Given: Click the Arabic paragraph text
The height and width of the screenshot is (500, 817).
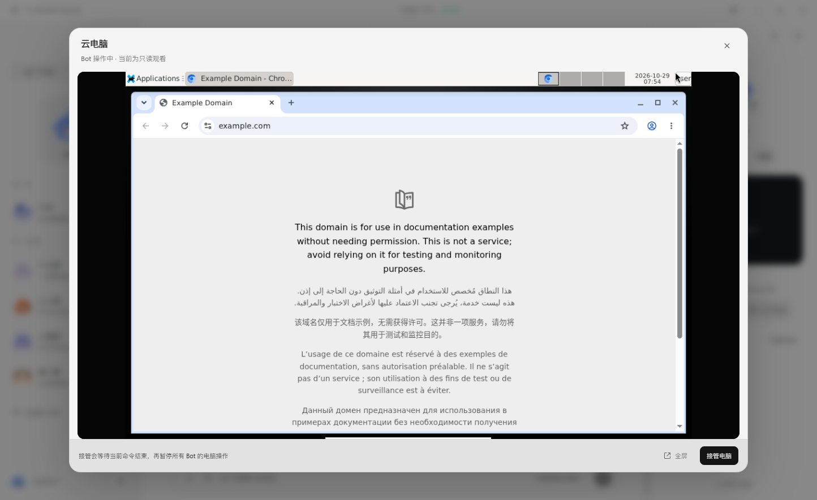Looking at the screenshot, I should point(405,297).
